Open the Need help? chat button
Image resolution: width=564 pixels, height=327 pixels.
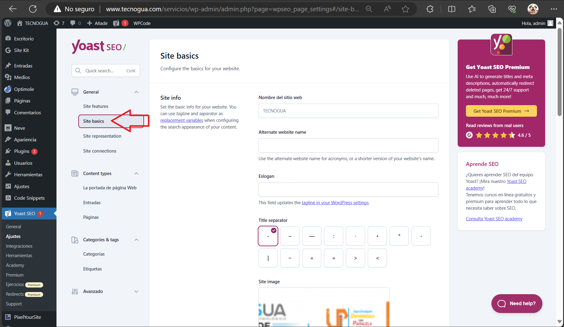[x=517, y=304]
